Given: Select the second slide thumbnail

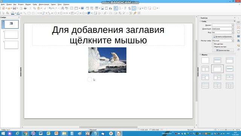Looking at the screenshot, I should pos(11,34).
